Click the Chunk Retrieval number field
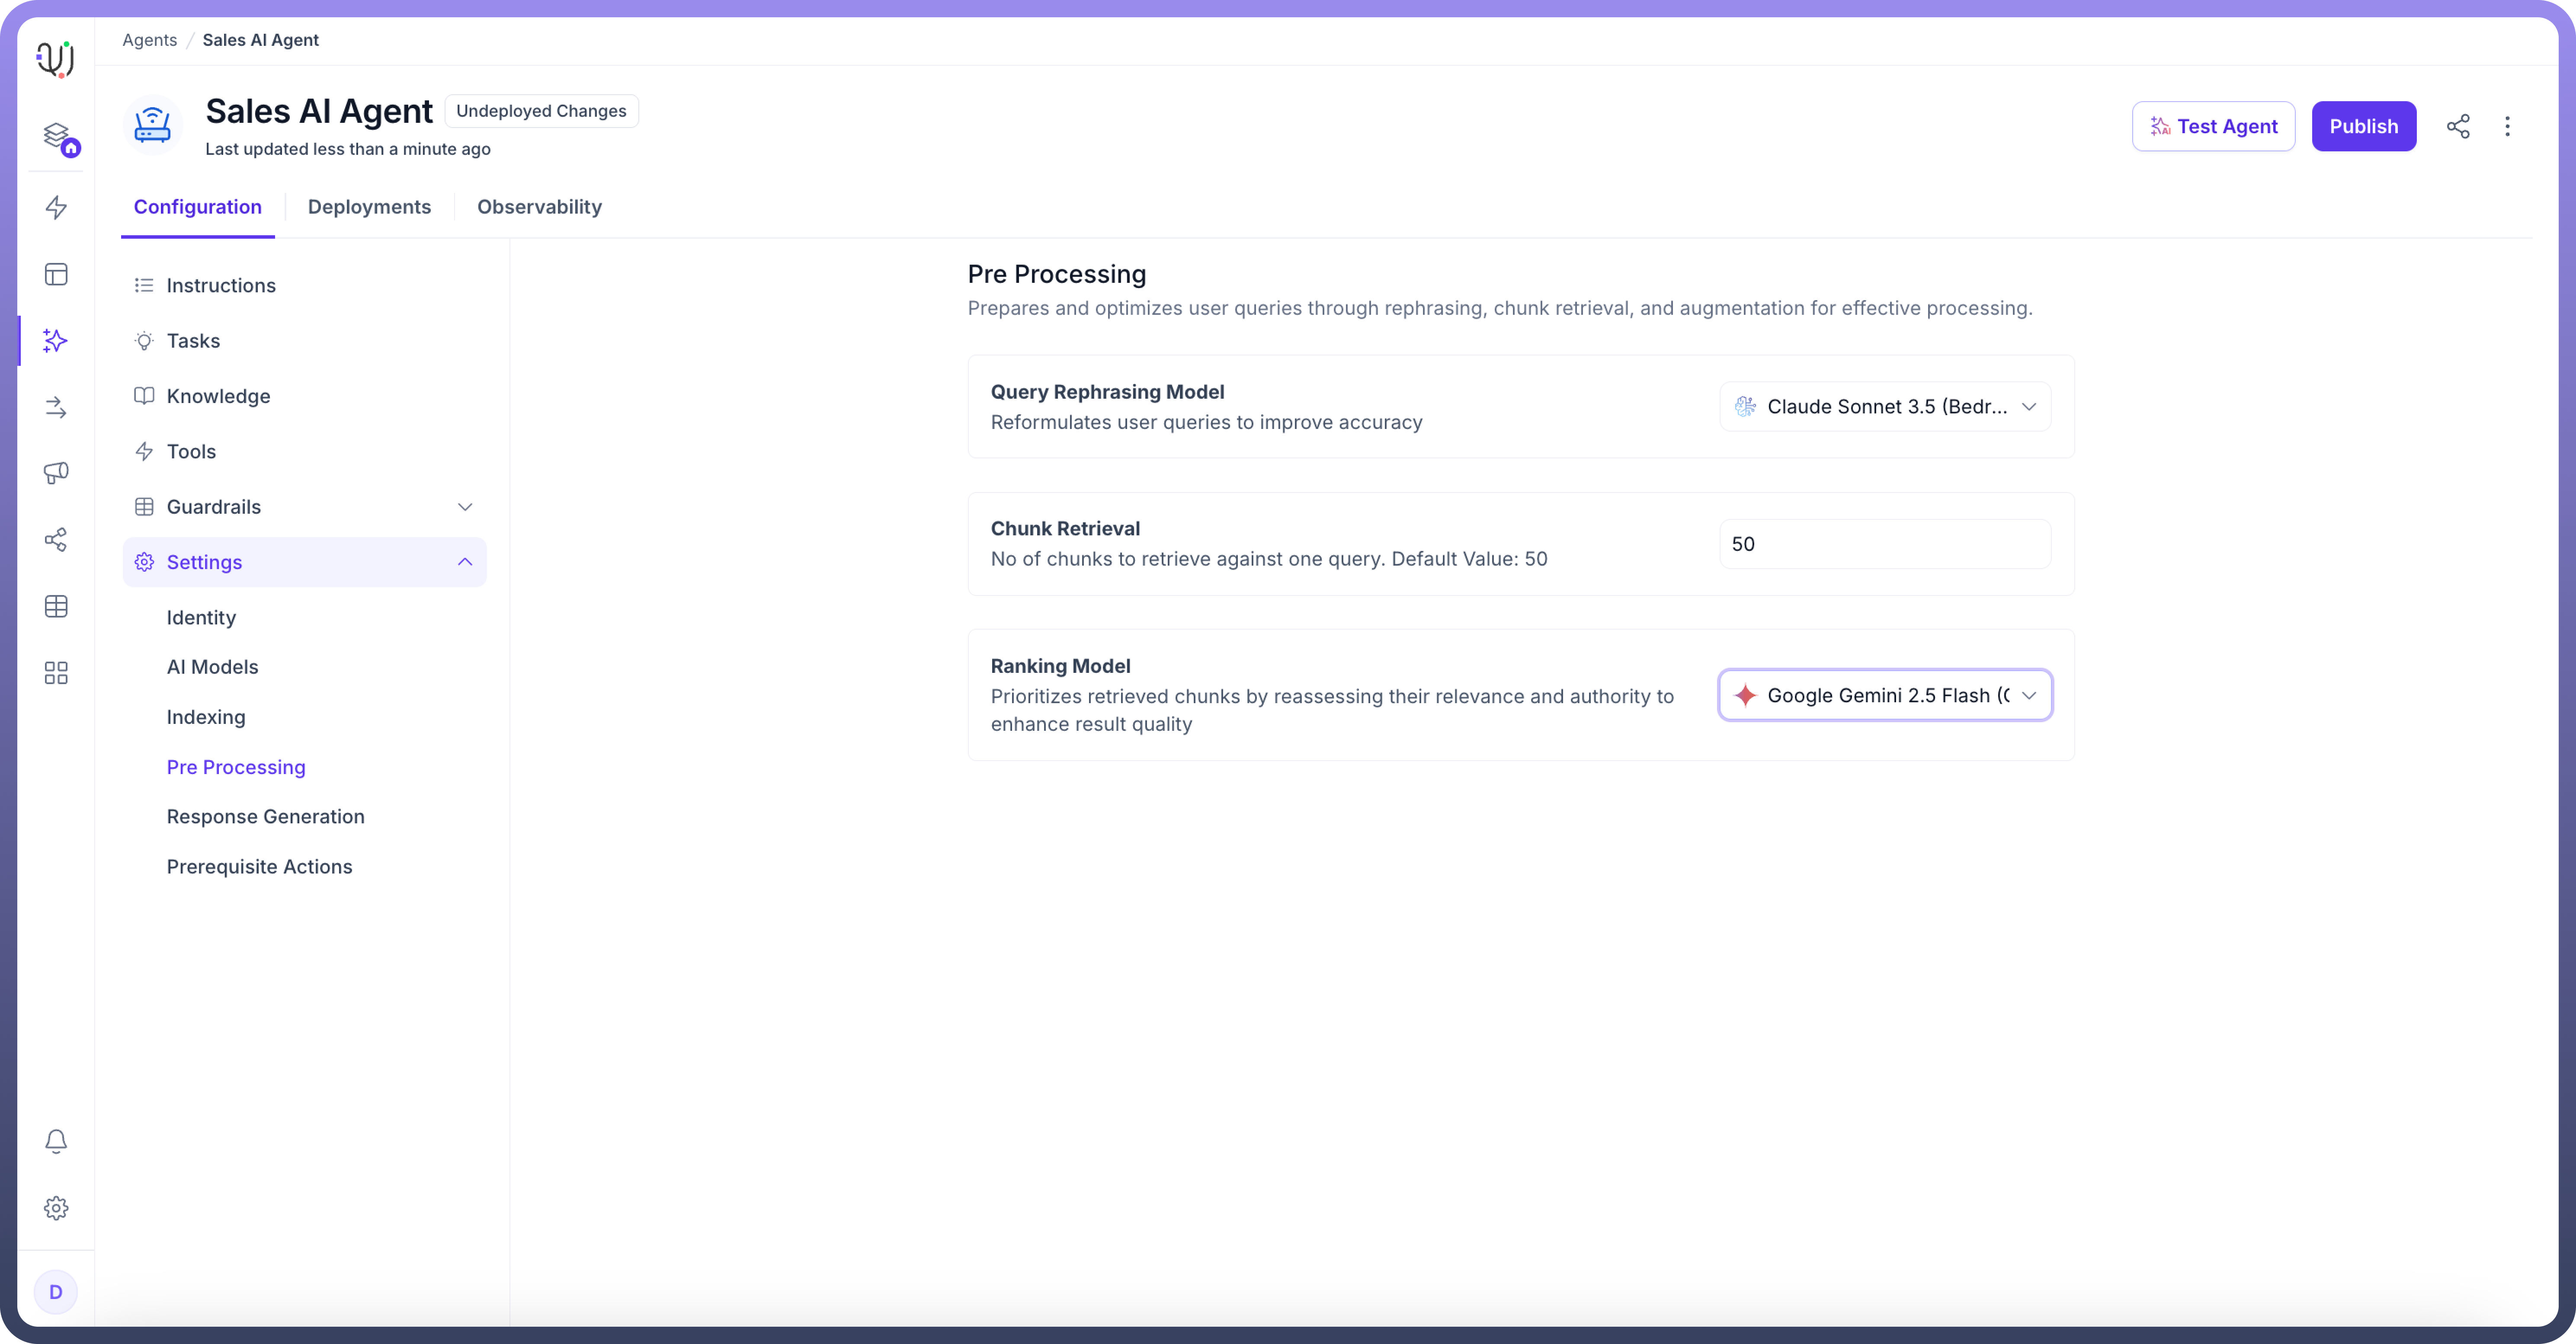The height and width of the screenshot is (1344, 2576). tap(1884, 544)
